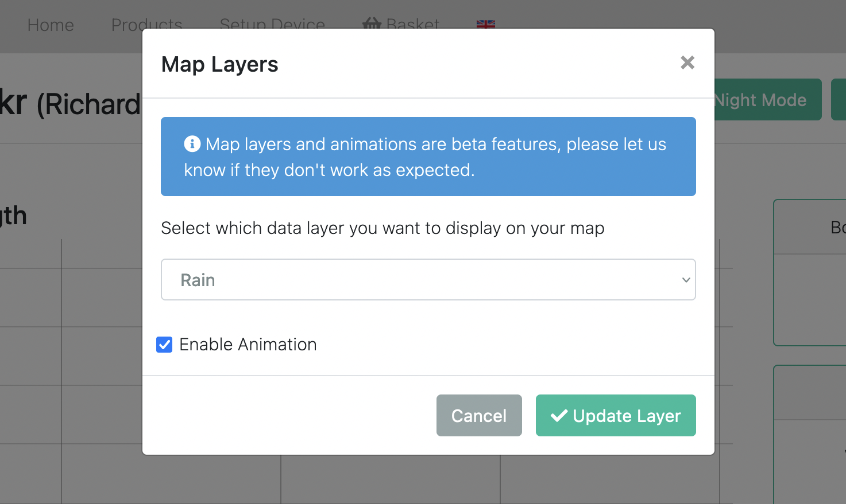Open the Home navigation item
The height and width of the screenshot is (504, 846).
51,25
